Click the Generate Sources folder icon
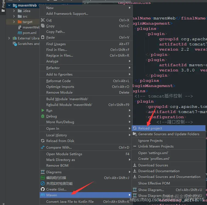Viewport: 207px width, 205px height. (x=135, y=134)
